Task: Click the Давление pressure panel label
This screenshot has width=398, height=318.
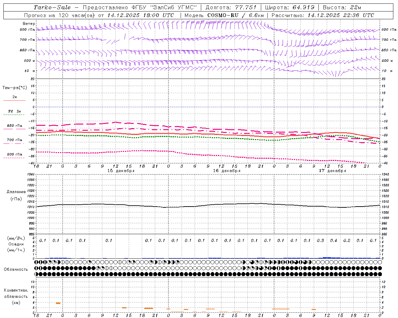Action: pyautogui.click(x=16, y=192)
